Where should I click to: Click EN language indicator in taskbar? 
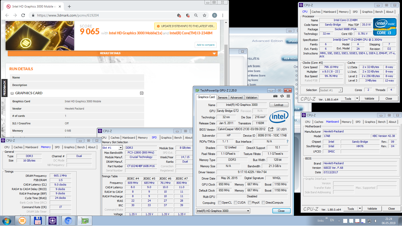click(332, 220)
